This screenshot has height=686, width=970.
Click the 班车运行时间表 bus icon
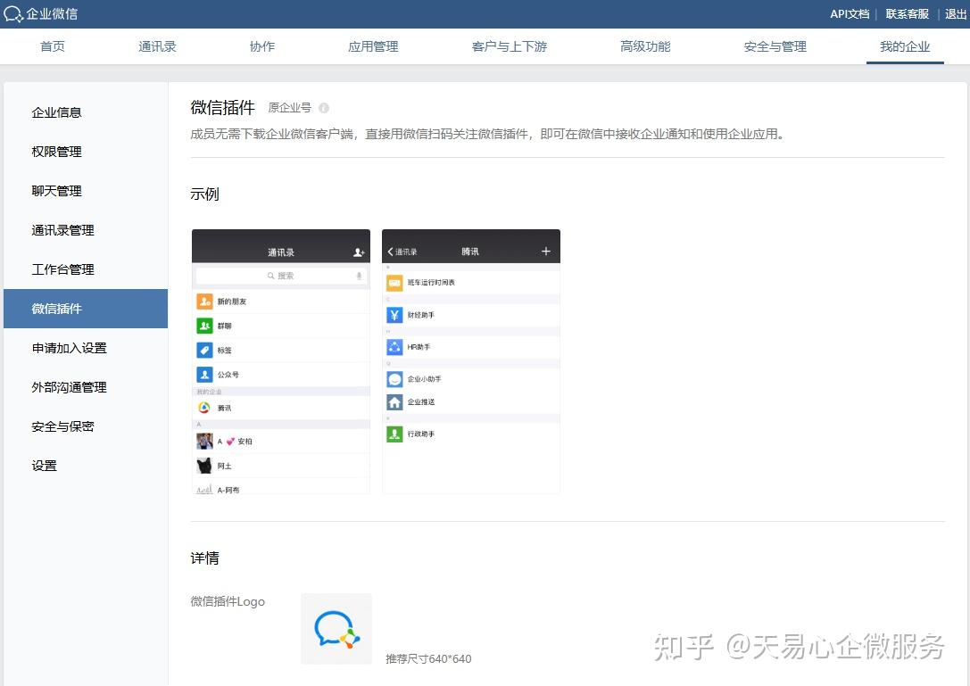[394, 283]
